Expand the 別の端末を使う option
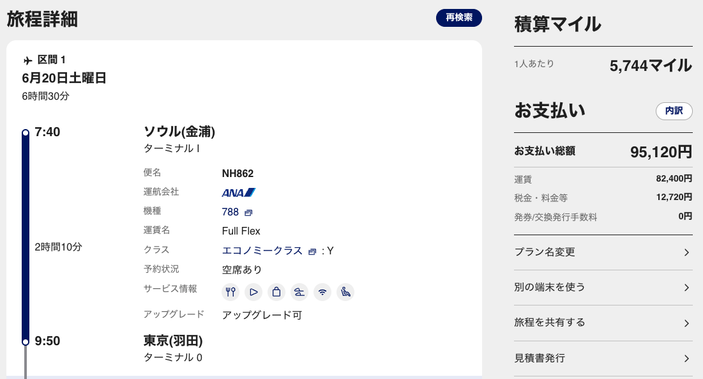703x379 pixels. [x=603, y=288]
